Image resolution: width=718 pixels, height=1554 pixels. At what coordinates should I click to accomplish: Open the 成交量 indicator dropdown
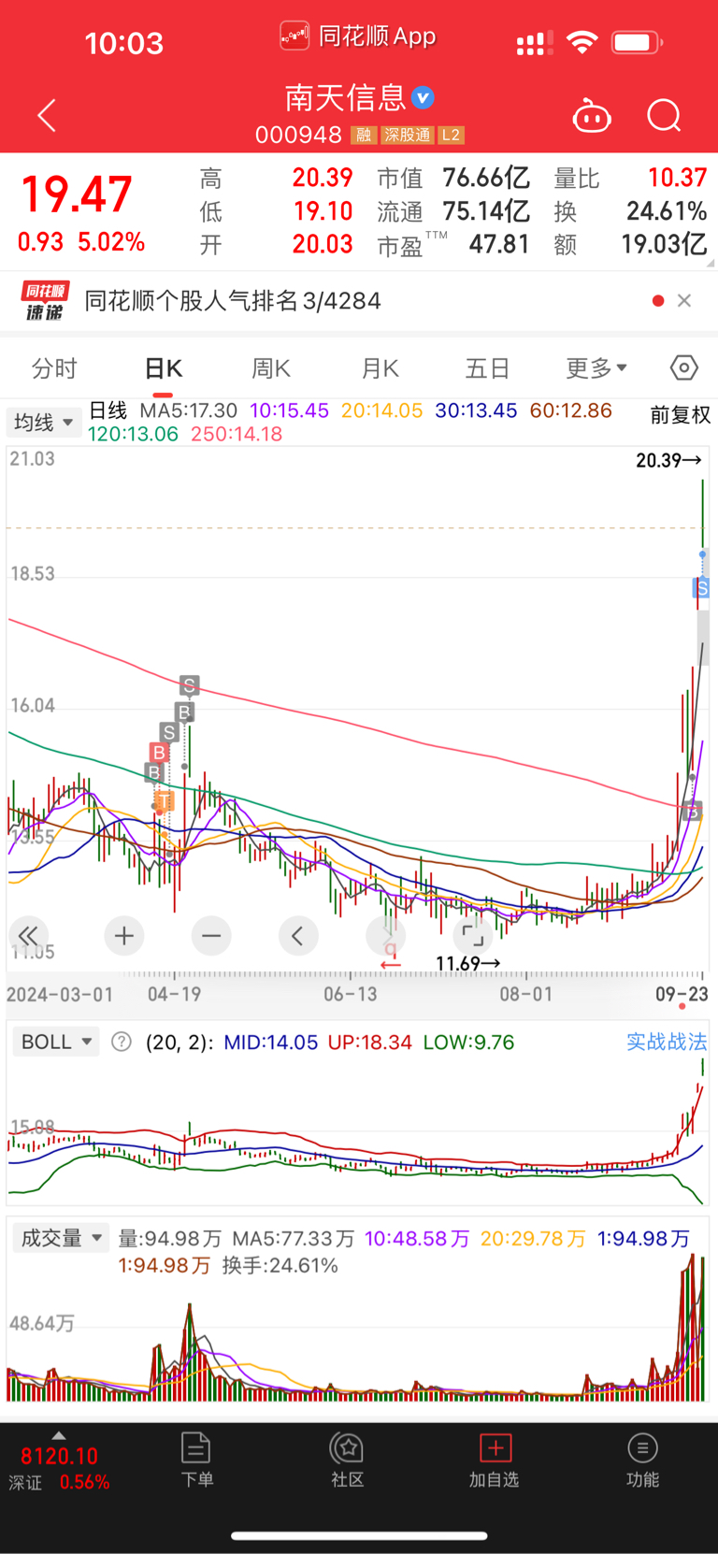(x=61, y=1238)
